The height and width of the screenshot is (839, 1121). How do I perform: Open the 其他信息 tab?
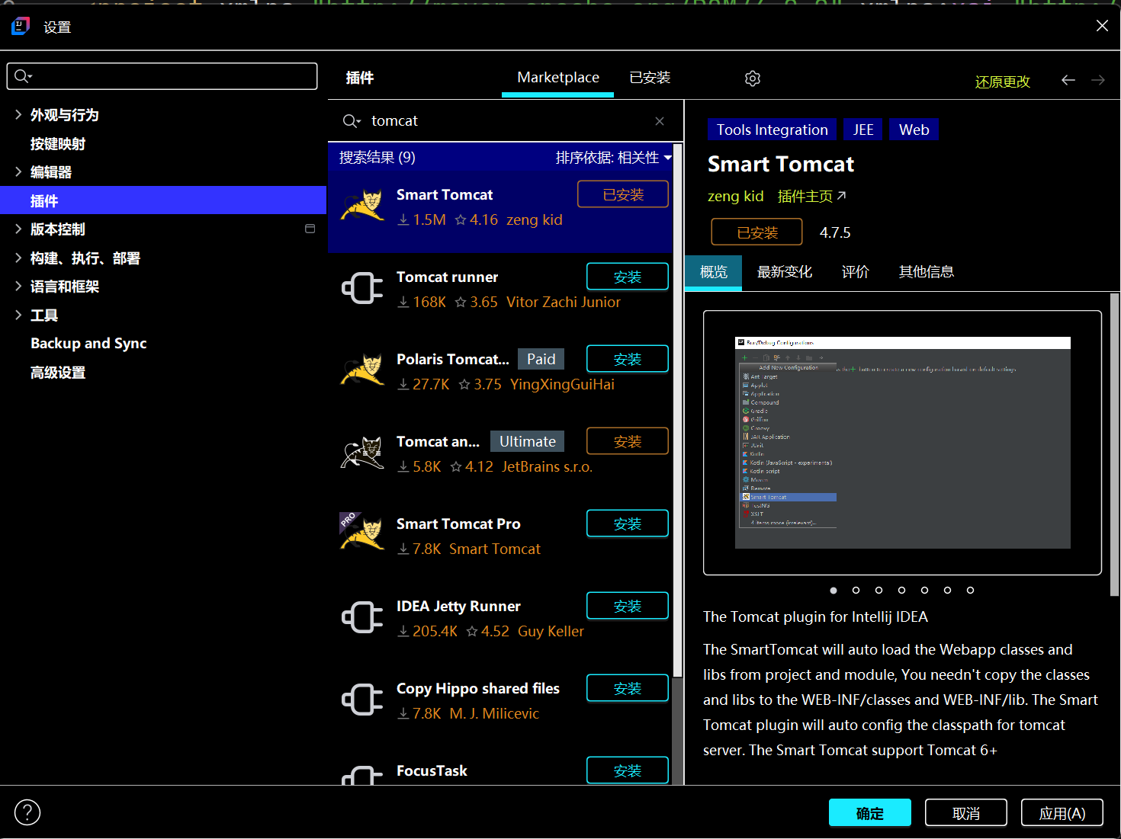[x=927, y=272]
